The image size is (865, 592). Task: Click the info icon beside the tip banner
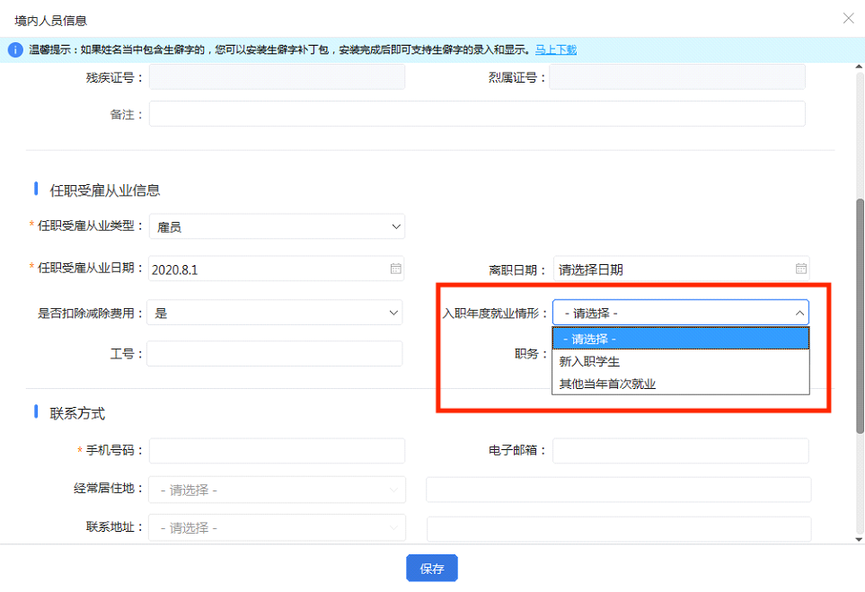14,49
